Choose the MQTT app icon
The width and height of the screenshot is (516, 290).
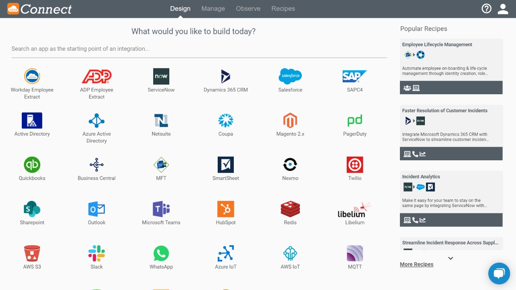(354, 253)
